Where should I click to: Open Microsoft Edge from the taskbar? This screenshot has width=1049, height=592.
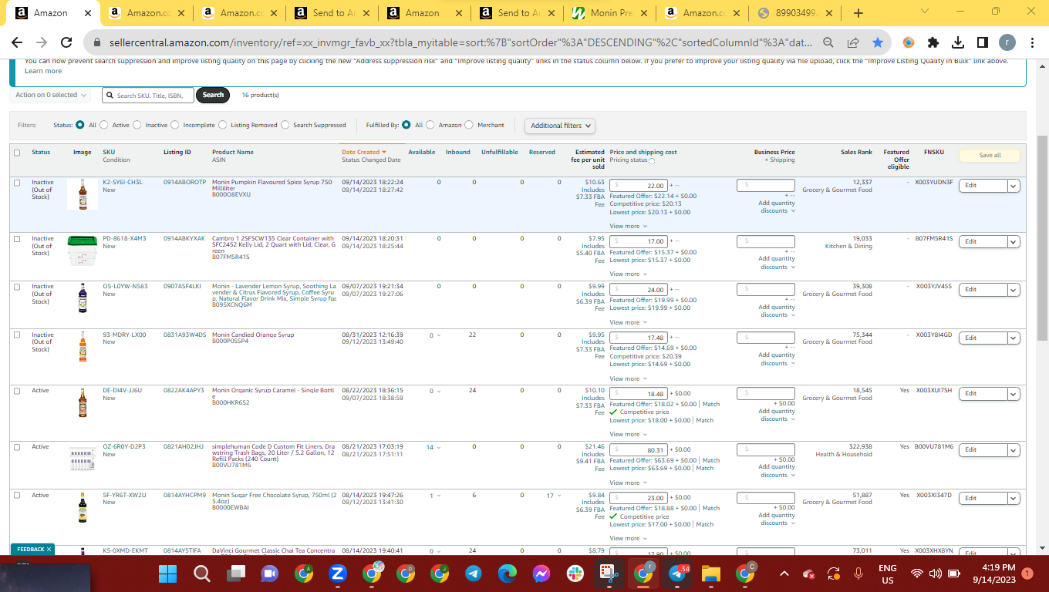click(507, 573)
